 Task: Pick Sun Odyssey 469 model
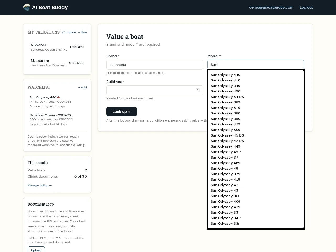pyautogui.click(x=256, y=163)
